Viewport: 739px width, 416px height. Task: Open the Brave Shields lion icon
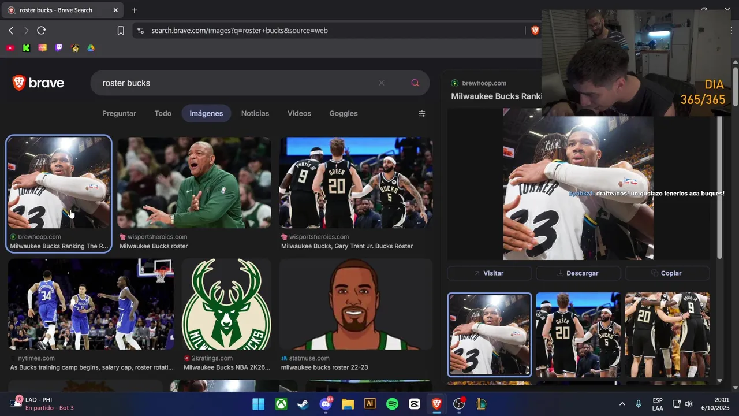coord(535,31)
